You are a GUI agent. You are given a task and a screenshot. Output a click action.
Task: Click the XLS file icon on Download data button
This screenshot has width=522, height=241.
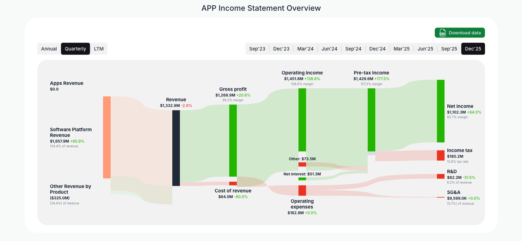(x=442, y=32)
